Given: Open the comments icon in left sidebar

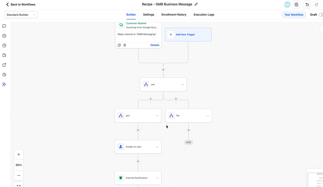Looking at the screenshot, I should click(x=4, y=26).
